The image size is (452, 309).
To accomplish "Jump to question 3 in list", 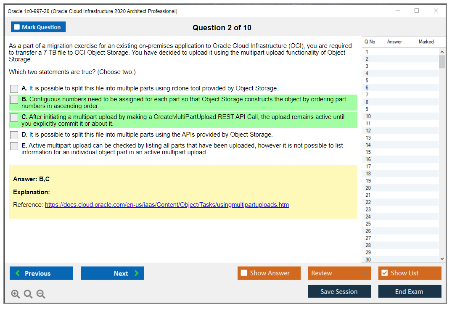I will 401,66.
